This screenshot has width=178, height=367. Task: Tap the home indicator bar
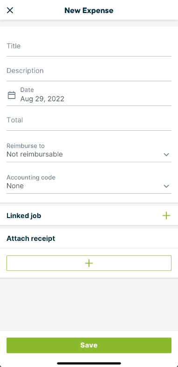pyautogui.click(x=89, y=363)
